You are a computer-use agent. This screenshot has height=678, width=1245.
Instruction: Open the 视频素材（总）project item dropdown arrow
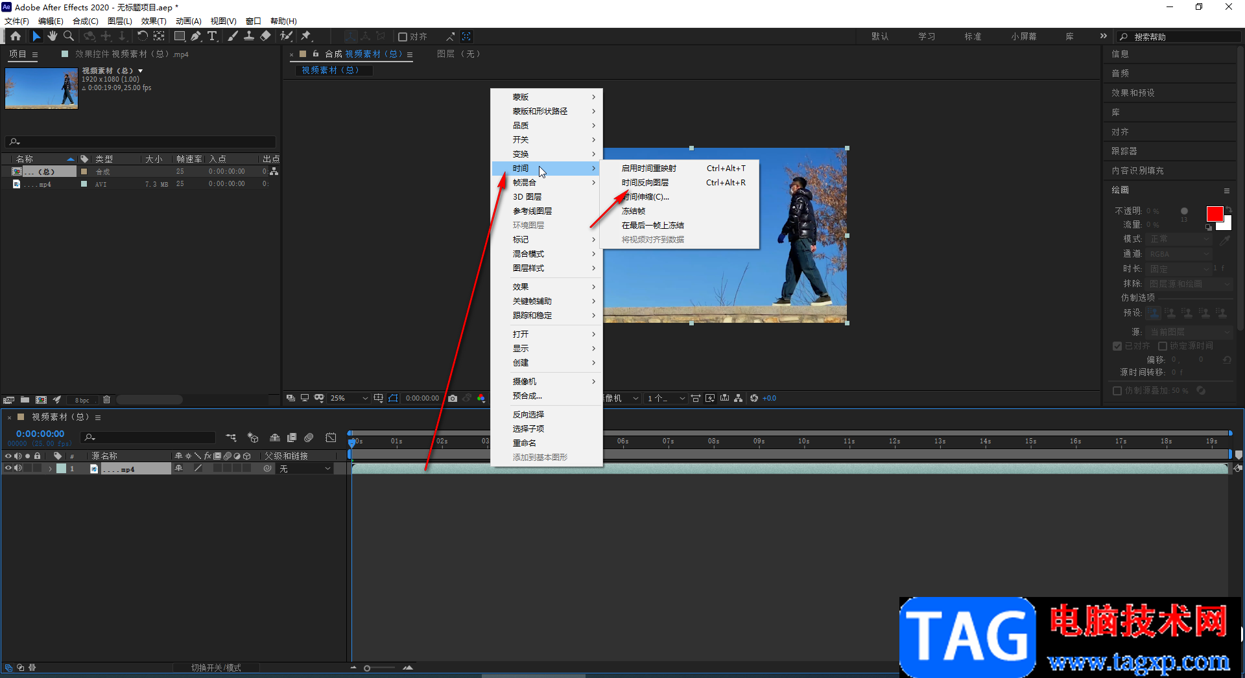point(140,71)
